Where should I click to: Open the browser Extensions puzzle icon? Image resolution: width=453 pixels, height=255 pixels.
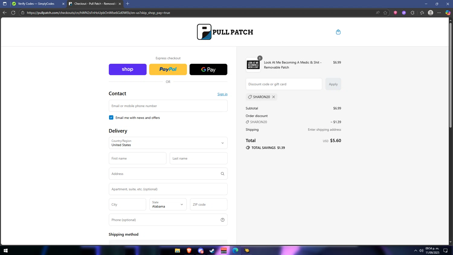[413, 13]
